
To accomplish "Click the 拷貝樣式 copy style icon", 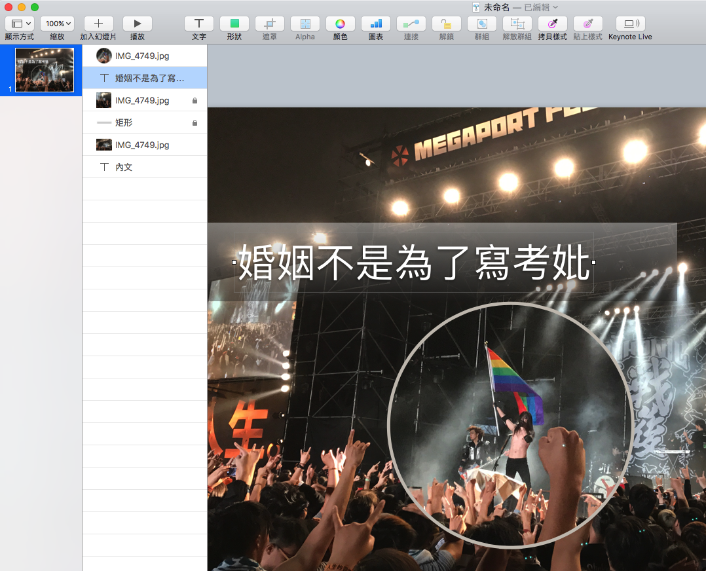I will (552, 24).
